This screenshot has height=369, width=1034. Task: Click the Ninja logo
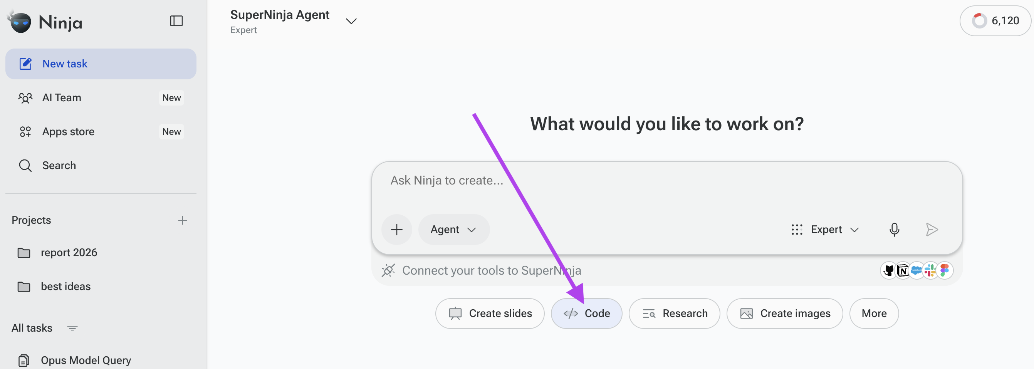[x=45, y=22]
